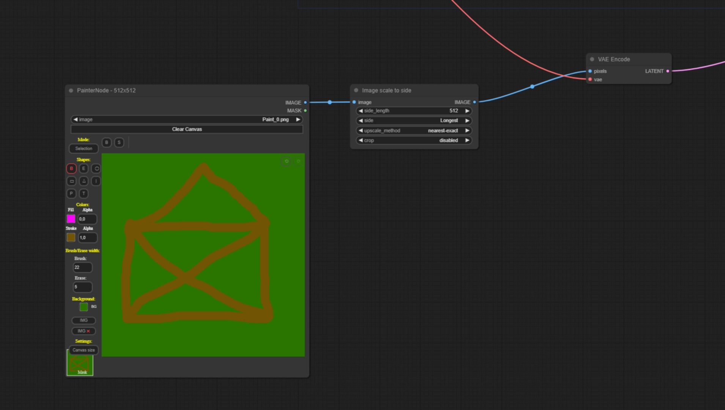
Task: Toggle collapse dot on the PainterNode title
Action: tap(71, 91)
